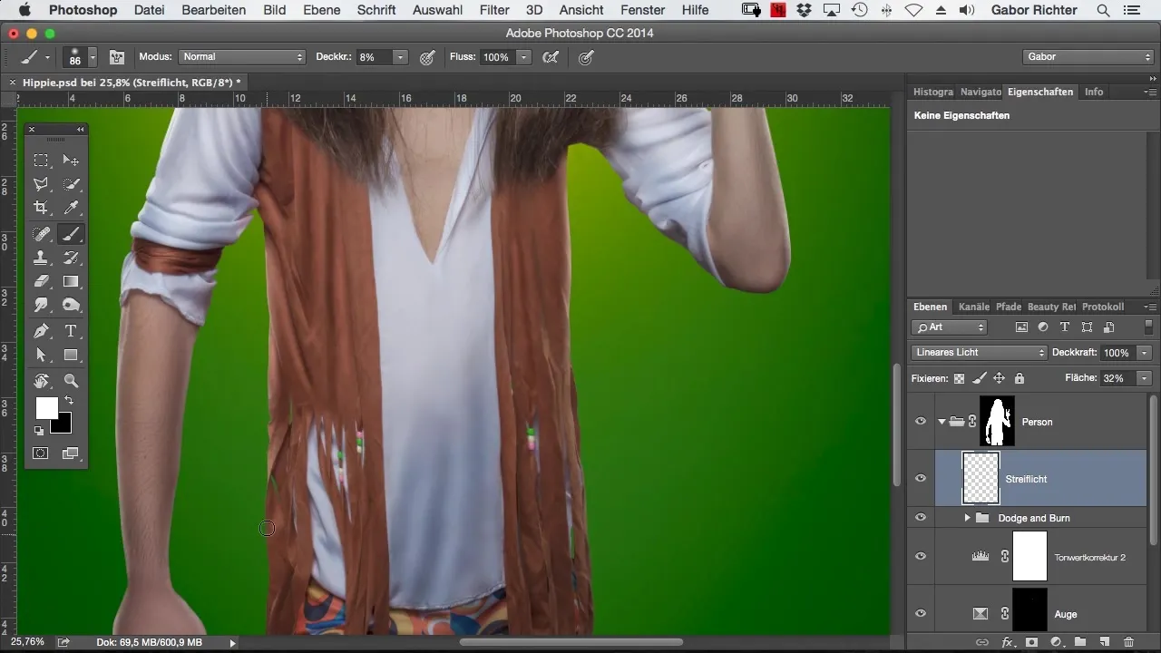Hide the Streiflicht layer
The image size is (1161, 653).
point(921,478)
